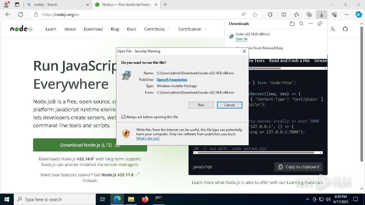The image size is (365, 205).
Task: Click node-v22.14.0-x64.msi download entry
Action: (x=276, y=36)
